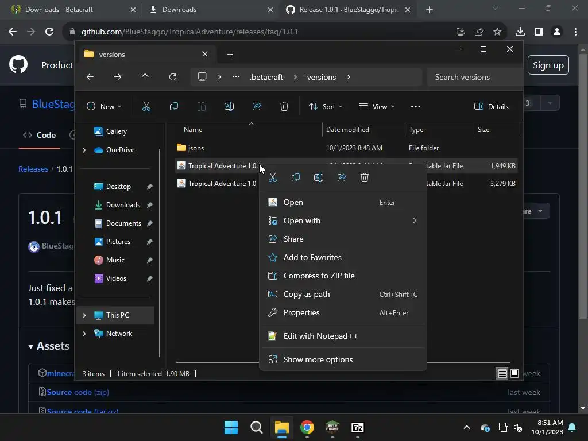
Task: Open 7-Zip from the taskbar
Action: (357, 427)
